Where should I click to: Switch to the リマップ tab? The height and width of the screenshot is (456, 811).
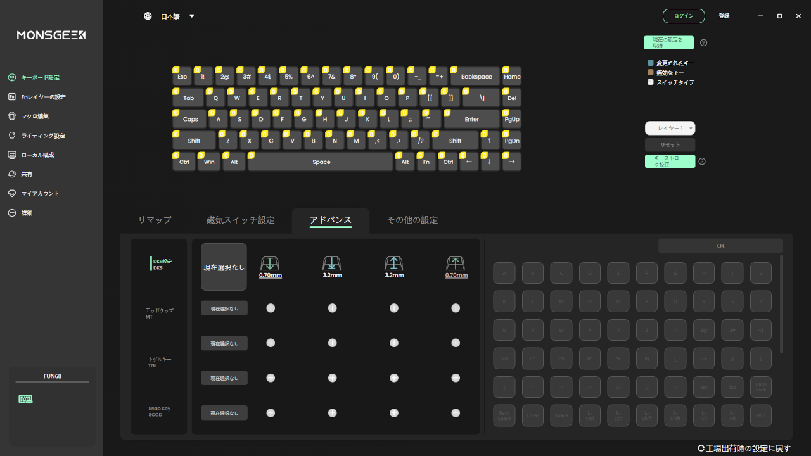tap(155, 220)
